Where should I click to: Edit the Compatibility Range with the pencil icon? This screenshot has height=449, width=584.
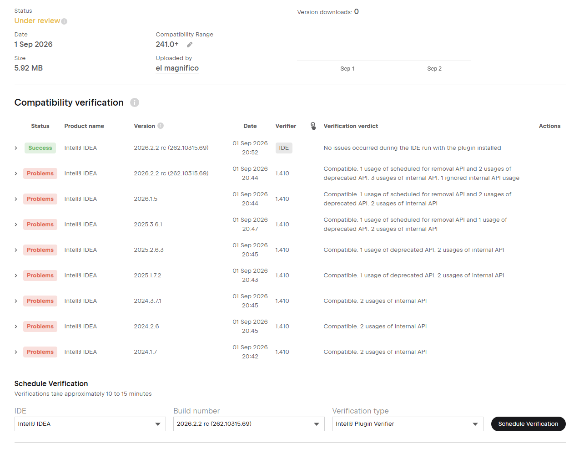190,45
